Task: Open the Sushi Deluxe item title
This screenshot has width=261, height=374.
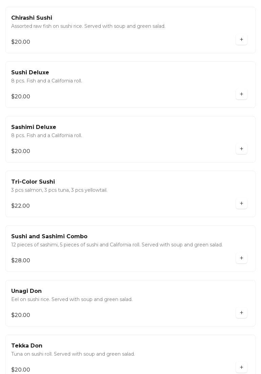Action: [x=30, y=73]
